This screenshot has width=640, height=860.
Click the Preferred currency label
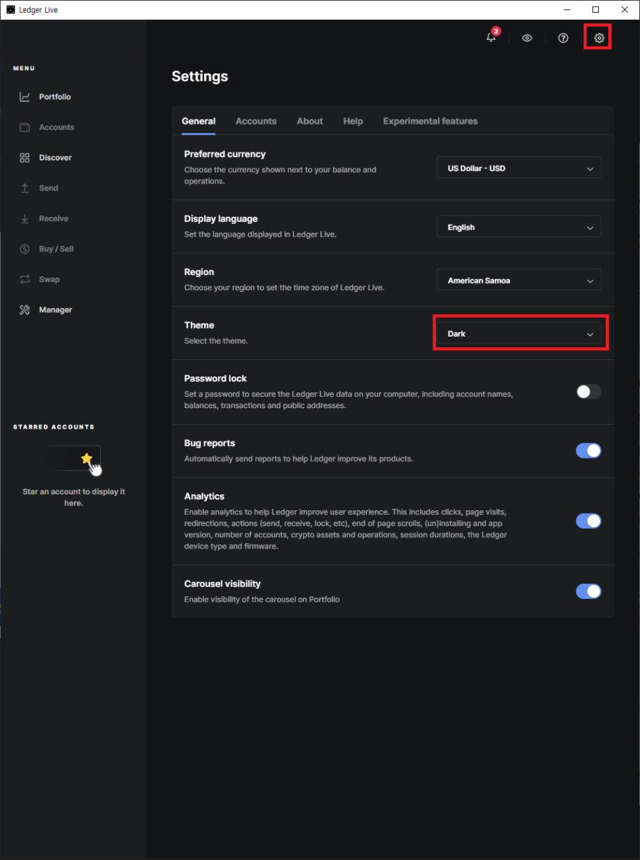pyautogui.click(x=225, y=154)
